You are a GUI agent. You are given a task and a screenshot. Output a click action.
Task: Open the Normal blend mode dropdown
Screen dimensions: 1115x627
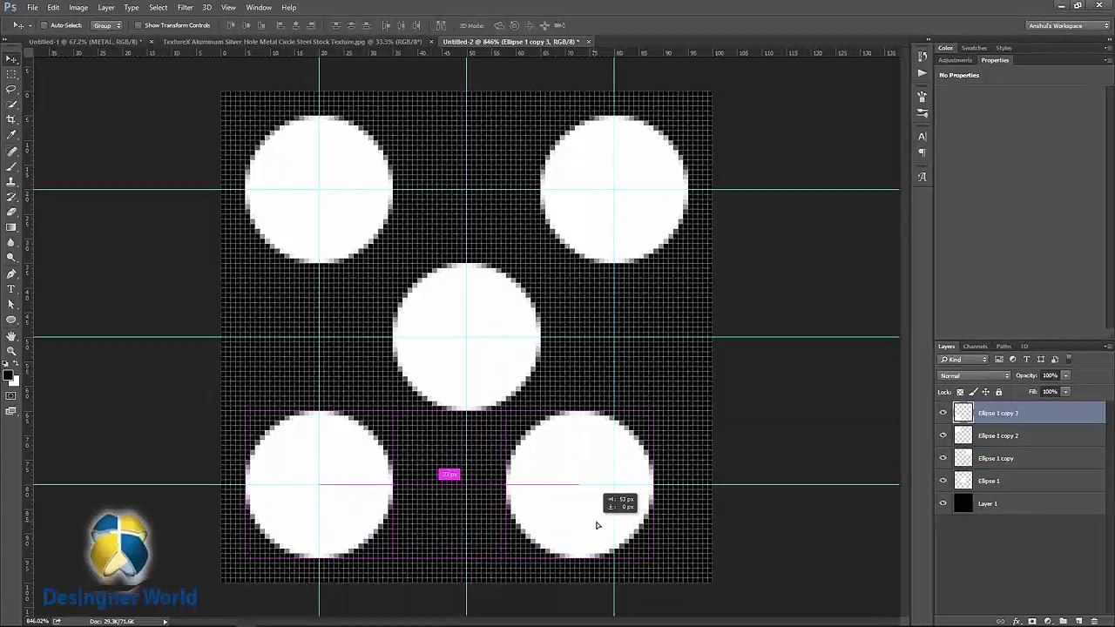point(974,376)
